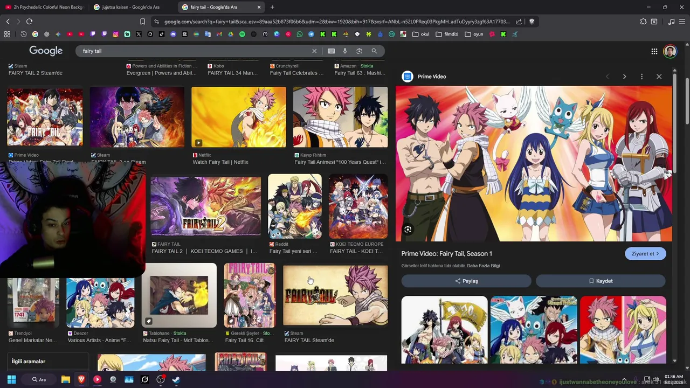Open the Gemini sparkle bookmark
690x388 pixels.
[x=58, y=34]
